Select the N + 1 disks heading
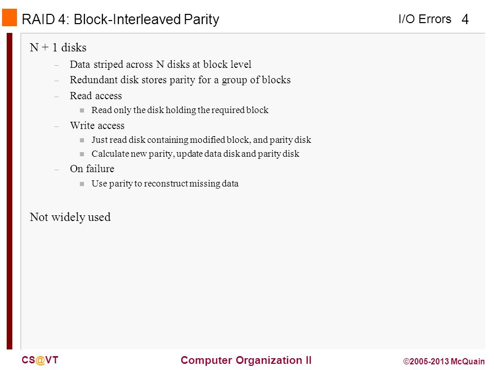This screenshot has width=494, height=370. pyautogui.click(x=58, y=48)
